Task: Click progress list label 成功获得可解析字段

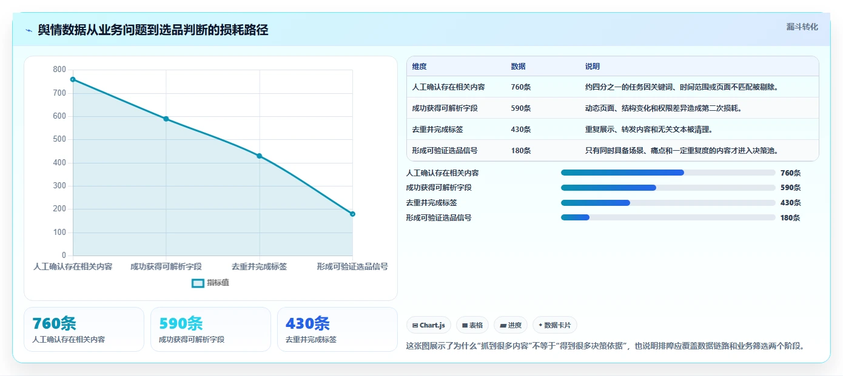Action: click(438, 188)
